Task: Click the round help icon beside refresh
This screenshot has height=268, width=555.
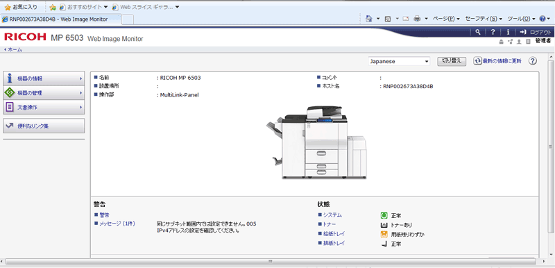Action: 533,61
